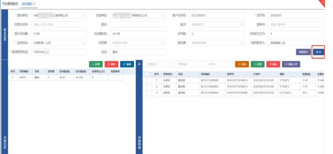Click the 外贸合同号 input field
Viewport: 333px width, 154px height.
click(59, 25)
